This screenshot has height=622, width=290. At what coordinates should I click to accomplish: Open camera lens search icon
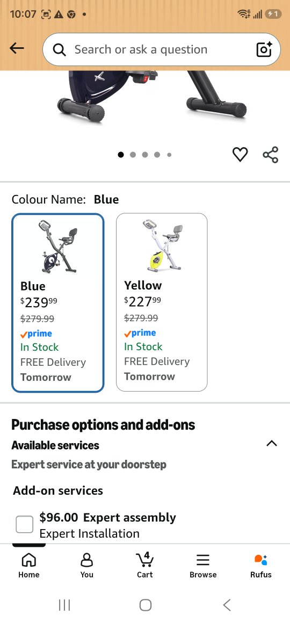tap(264, 49)
